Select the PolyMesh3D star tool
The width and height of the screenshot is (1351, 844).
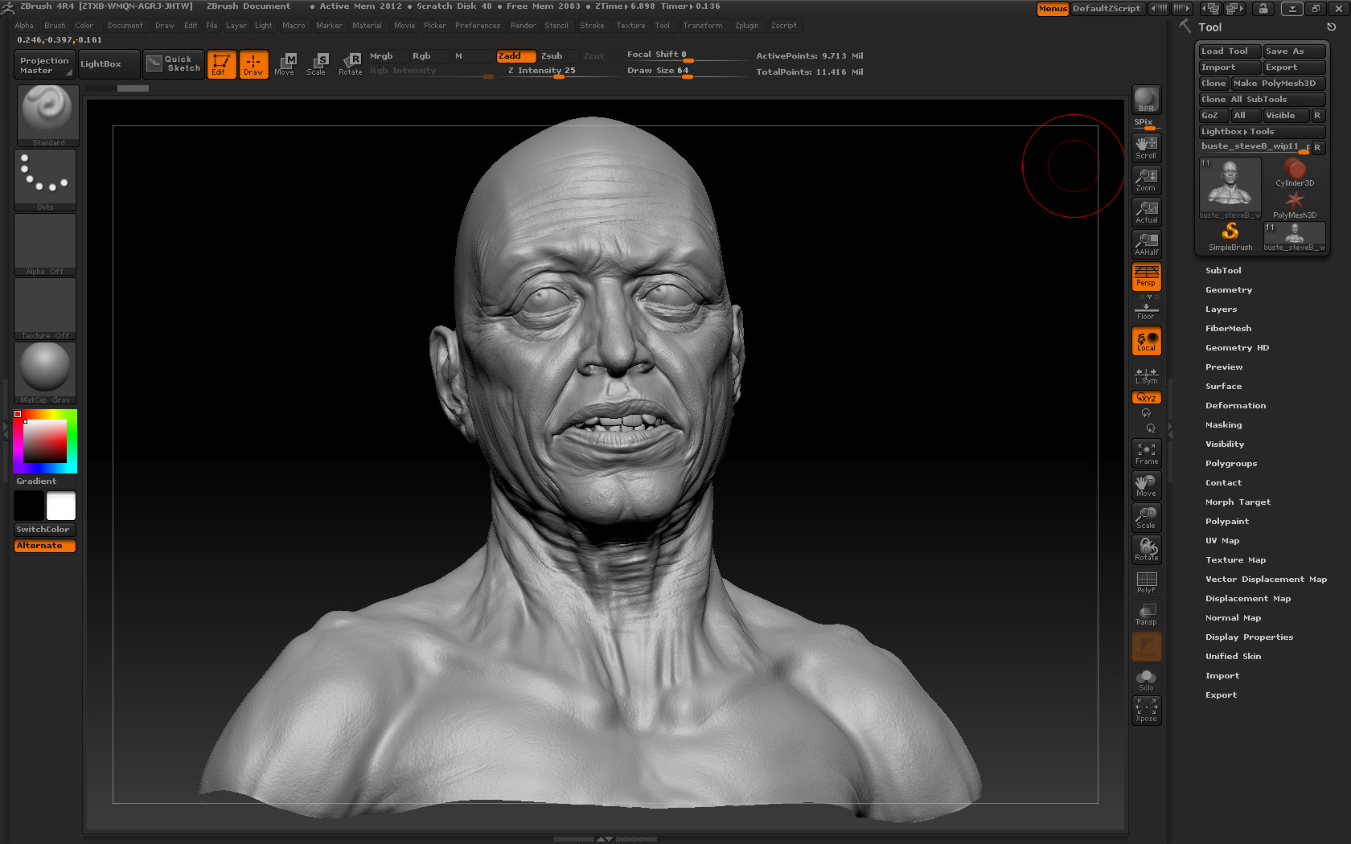coord(1294,204)
